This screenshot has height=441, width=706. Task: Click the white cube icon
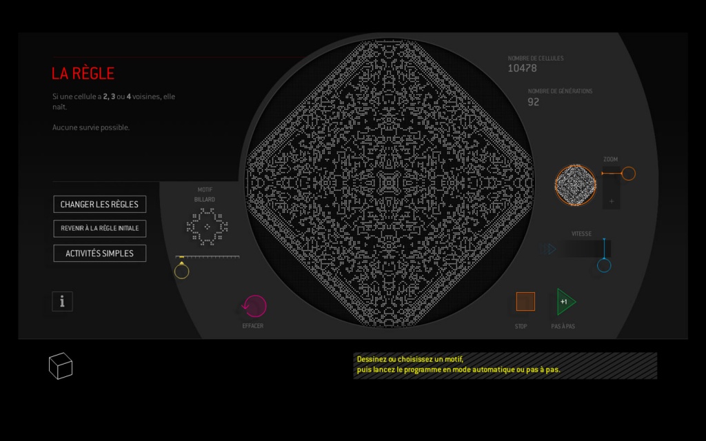61,365
